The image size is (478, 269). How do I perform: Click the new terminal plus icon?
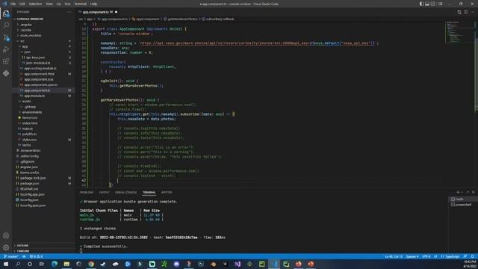pos(458,193)
